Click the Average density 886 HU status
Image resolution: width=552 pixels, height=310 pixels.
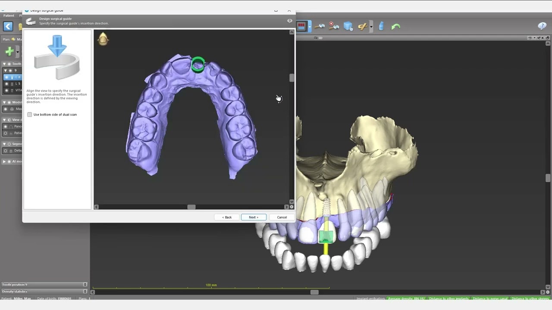click(406, 298)
